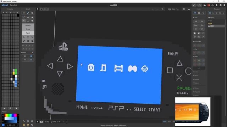
Task: Click the Fill tool button
Action: [x=202, y=21]
